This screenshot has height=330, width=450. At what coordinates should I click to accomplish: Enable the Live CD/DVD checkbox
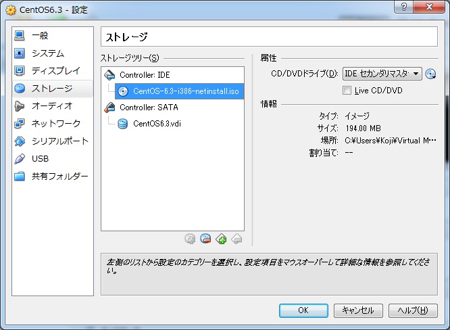coord(347,91)
